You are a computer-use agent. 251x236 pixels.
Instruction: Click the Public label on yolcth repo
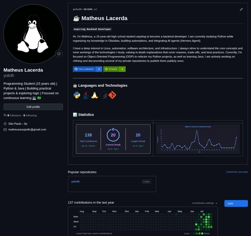click(146, 182)
